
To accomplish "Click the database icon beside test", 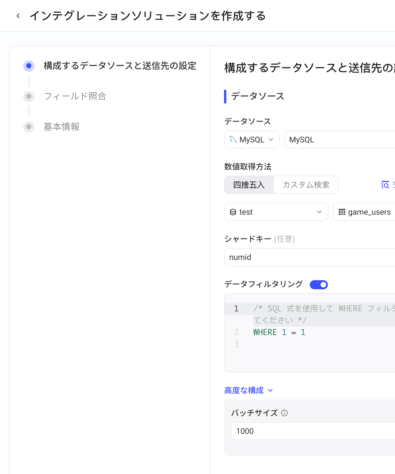I will pos(233,212).
